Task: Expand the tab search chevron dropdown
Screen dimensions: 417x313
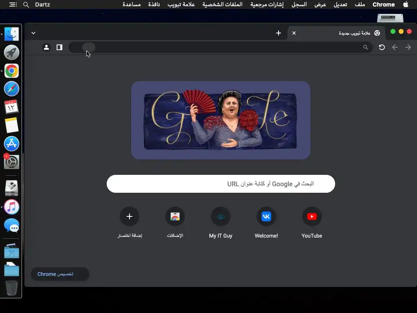Action: click(x=33, y=33)
